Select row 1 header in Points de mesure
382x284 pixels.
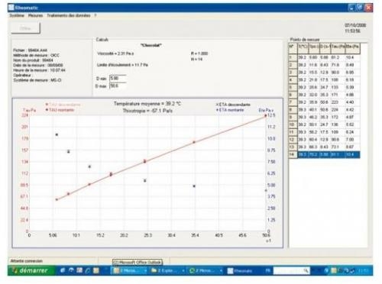pyautogui.click(x=293, y=58)
